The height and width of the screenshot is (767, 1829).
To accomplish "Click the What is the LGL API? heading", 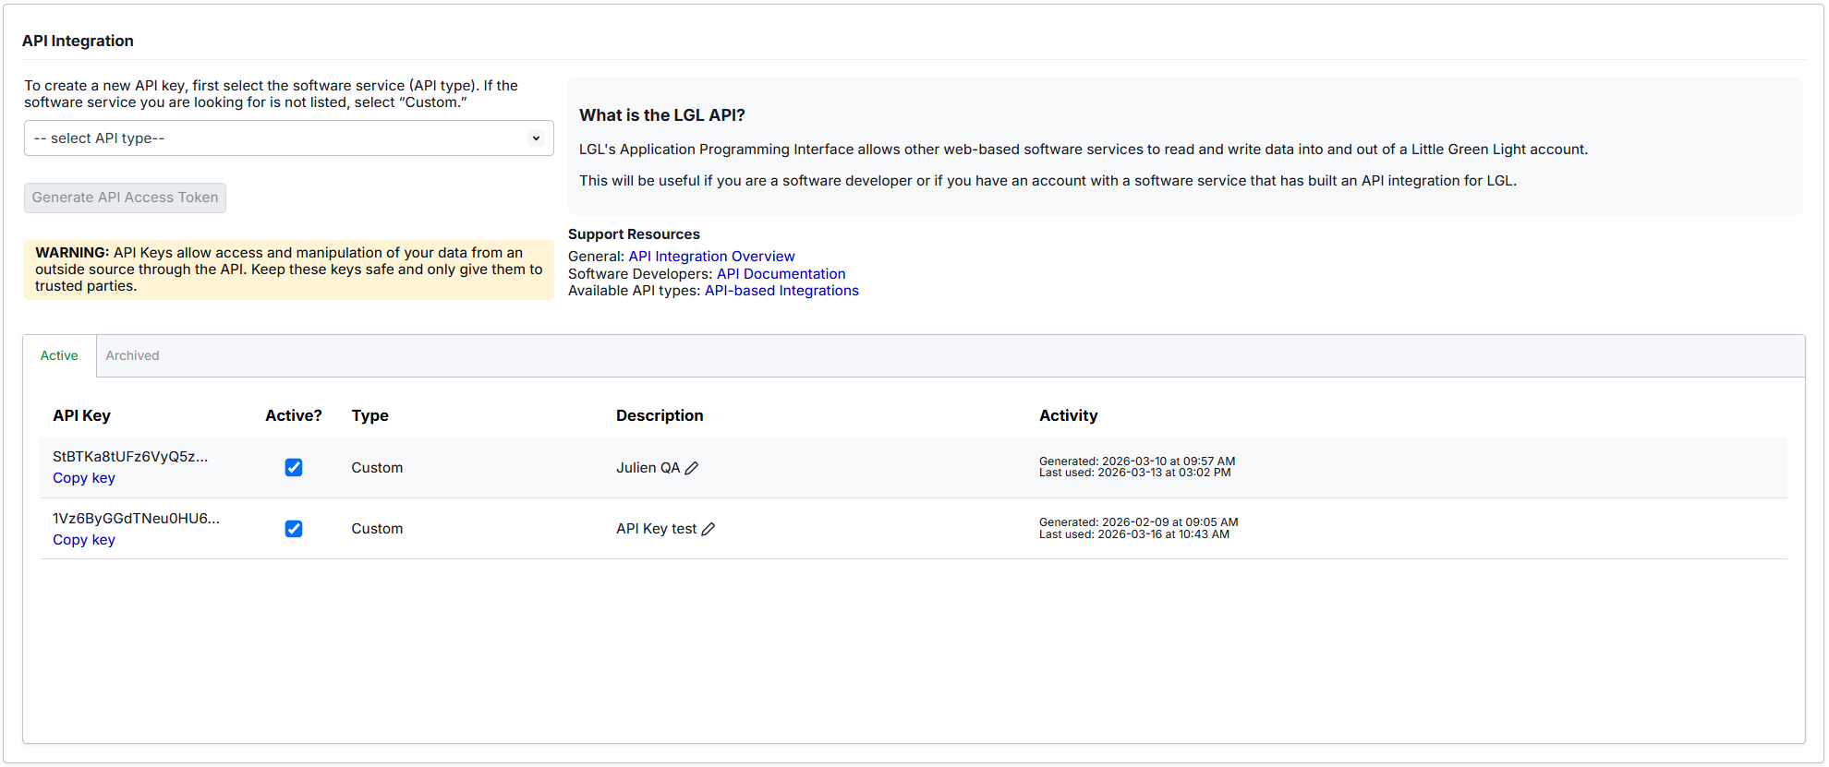I will pyautogui.click(x=661, y=115).
